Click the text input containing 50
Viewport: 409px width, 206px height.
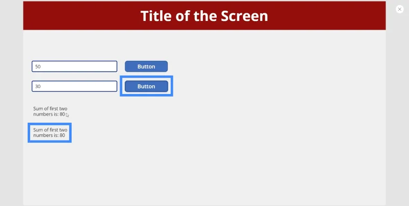[x=74, y=66]
